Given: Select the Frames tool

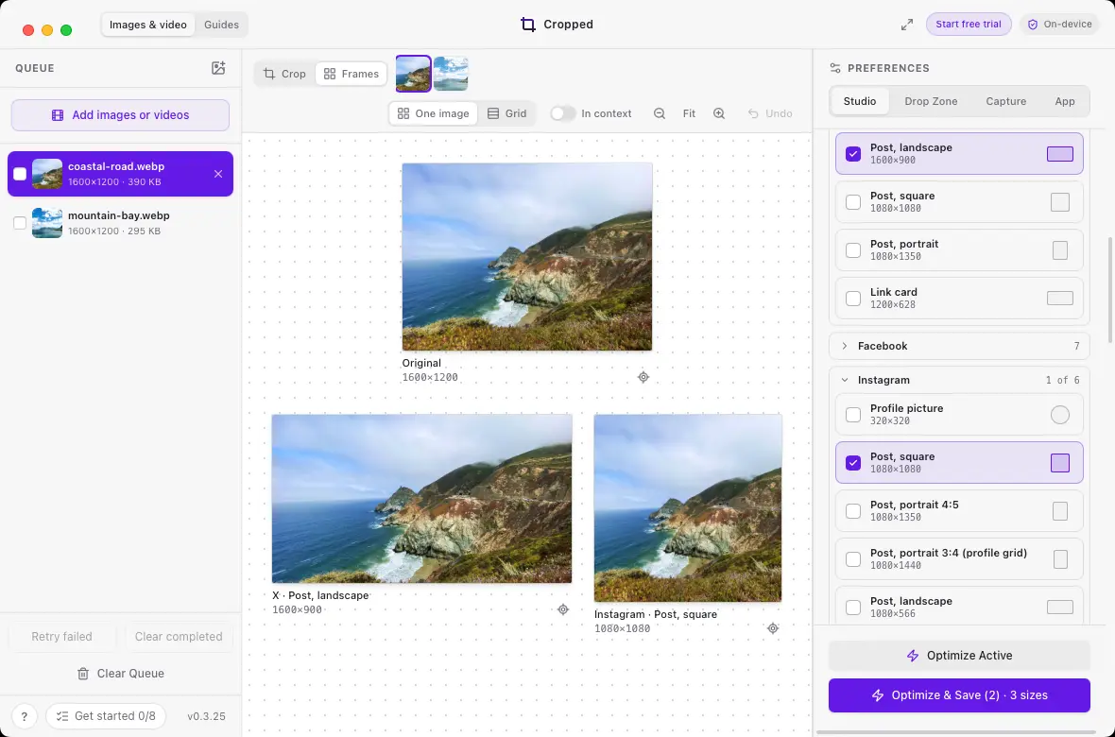Looking at the screenshot, I should point(352,74).
